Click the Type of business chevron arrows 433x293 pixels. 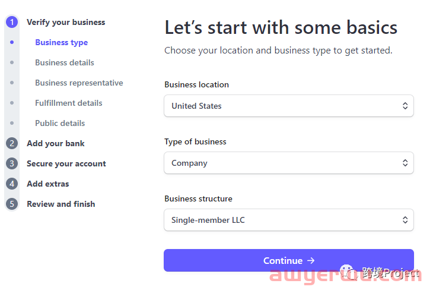point(405,163)
